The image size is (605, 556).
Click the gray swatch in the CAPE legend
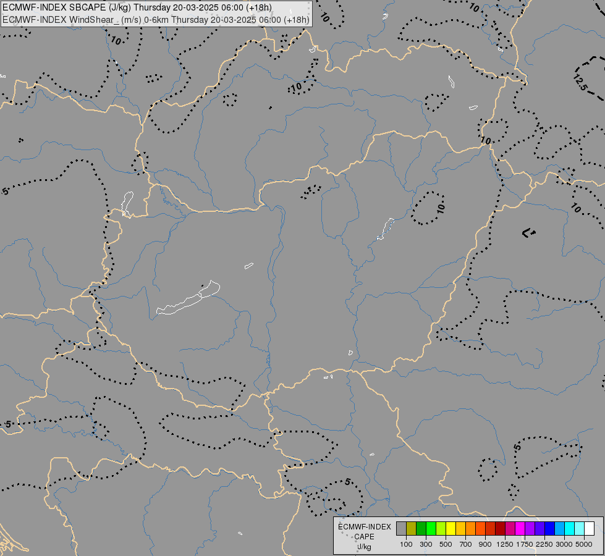click(x=401, y=529)
